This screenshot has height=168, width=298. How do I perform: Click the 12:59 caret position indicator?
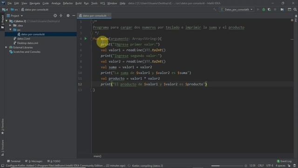point(252,166)
